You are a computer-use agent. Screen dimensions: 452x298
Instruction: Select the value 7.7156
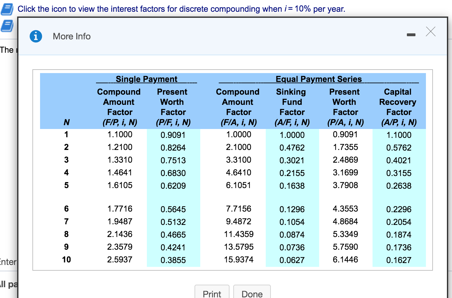tap(239, 209)
